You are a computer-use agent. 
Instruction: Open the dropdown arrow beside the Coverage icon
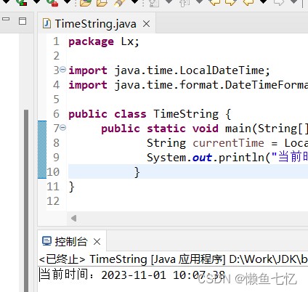[x=37, y=2]
